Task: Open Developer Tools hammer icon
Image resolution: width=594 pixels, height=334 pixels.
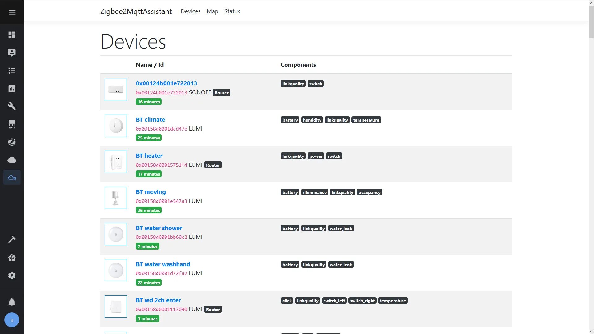Action: click(12, 240)
